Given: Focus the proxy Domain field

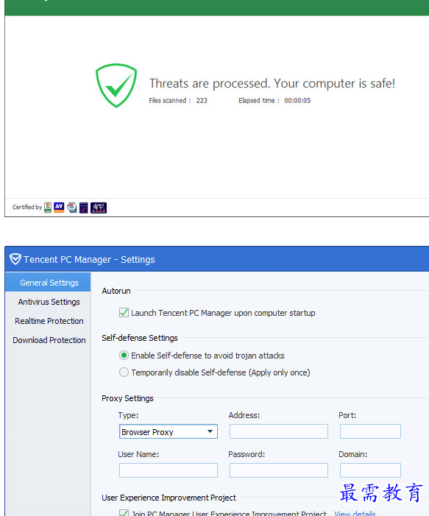Looking at the screenshot, I should click(370, 470).
